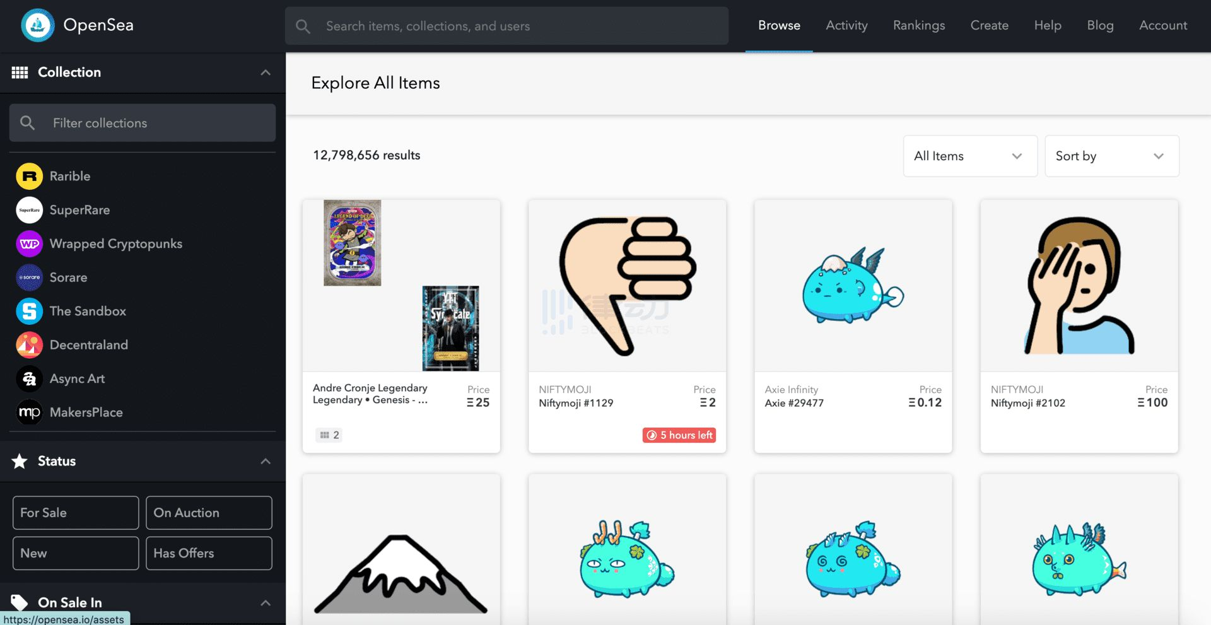Open the thumbs-down Niftymoji thumbnail

coord(628,286)
